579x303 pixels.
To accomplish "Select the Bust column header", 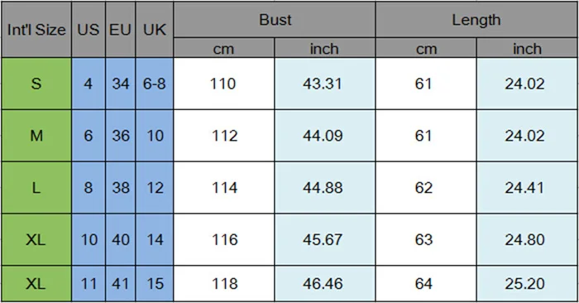I will [x=275, y=20].
